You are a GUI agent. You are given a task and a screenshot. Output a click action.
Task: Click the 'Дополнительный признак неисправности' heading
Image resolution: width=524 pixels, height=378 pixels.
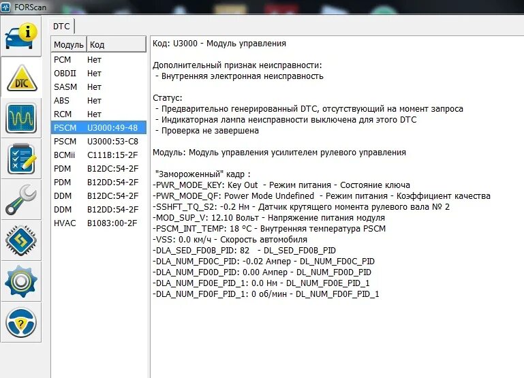click(237, 65)
